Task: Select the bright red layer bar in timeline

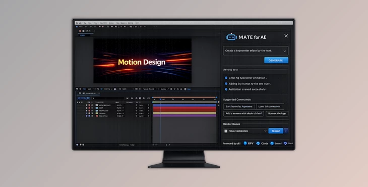Action: coord(185,109)
